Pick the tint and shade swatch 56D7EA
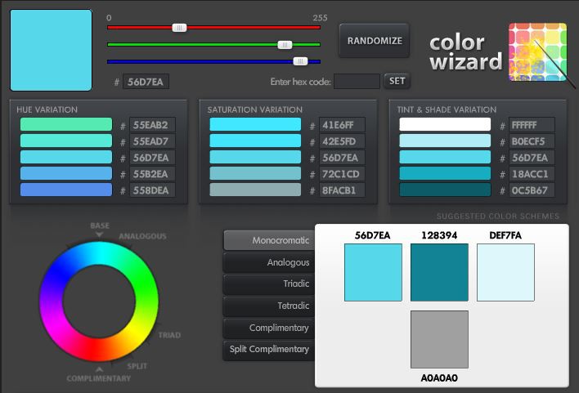The width and height of the screenshot is (579, 393). coord(445,157)
